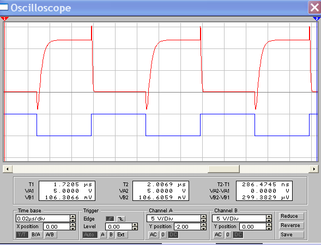Screen dimensions: 321x245
Task: Click the VB1 value 106.3066 mV
Action: pos(68,198)
